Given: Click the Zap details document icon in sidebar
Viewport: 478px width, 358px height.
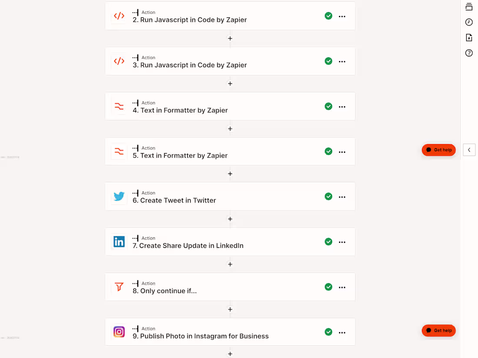Looking at the screenshot, I should [x=468, y=37].
